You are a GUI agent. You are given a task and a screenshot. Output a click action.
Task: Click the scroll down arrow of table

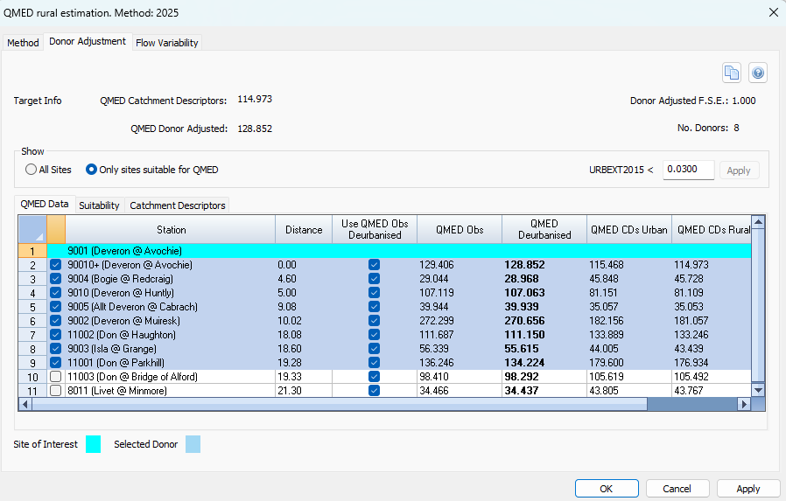coord(758,391)
